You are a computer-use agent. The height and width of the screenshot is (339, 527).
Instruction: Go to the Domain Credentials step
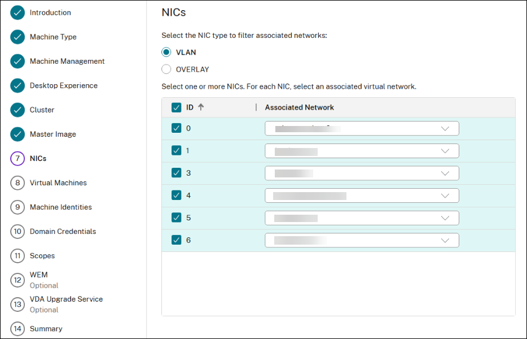click(x=62, y=231)
